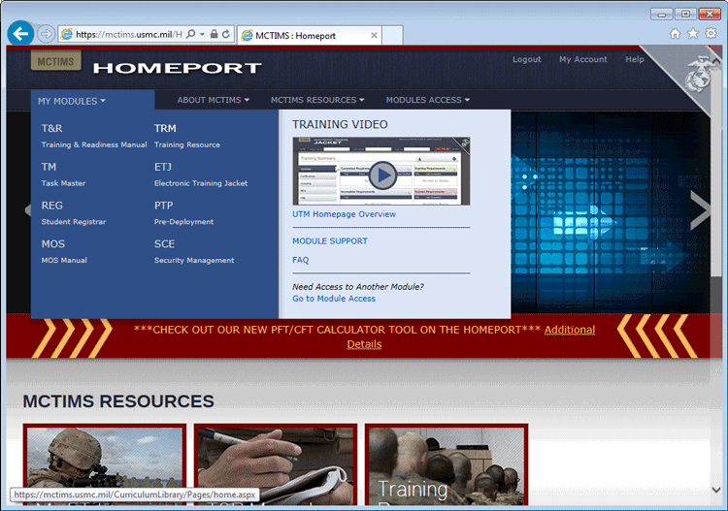Select the MCTIMS : Homeport browser tab
Viewport: 728px width, 511px height.
[x=310, y=35]
